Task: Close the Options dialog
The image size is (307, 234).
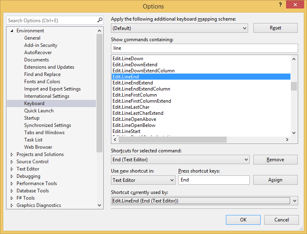Action: (x=295, y=4)
